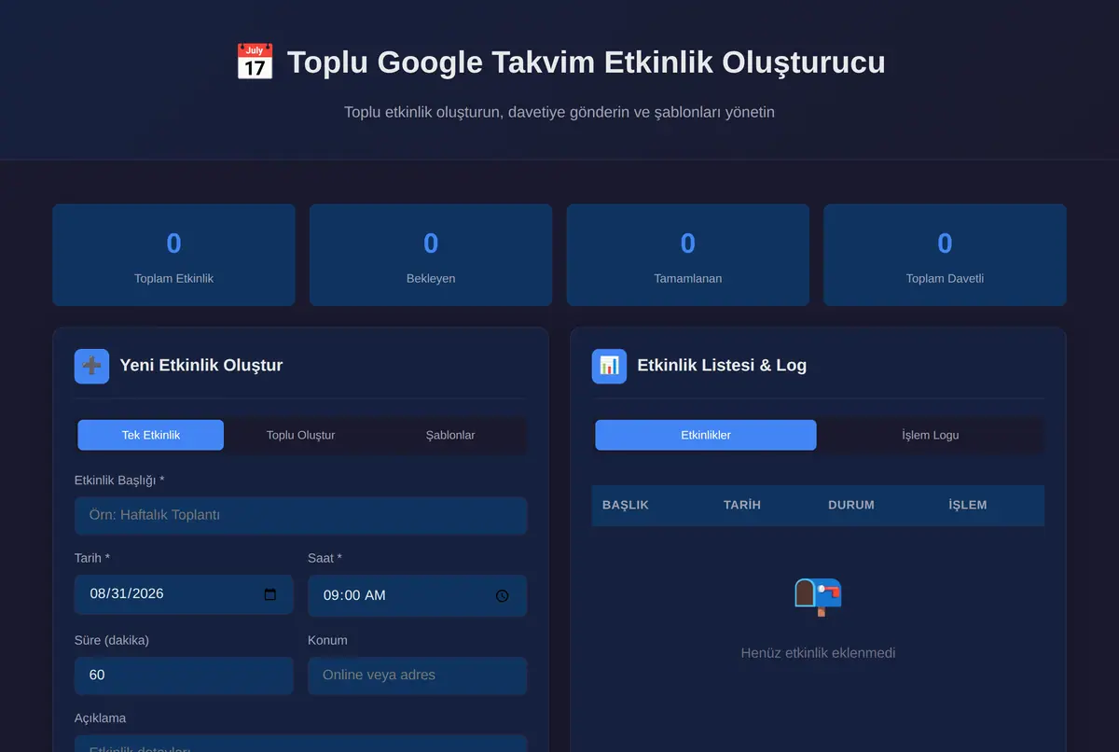Switch to the İşlem Logu tab

pyautogui.click(x=931, y=435)
